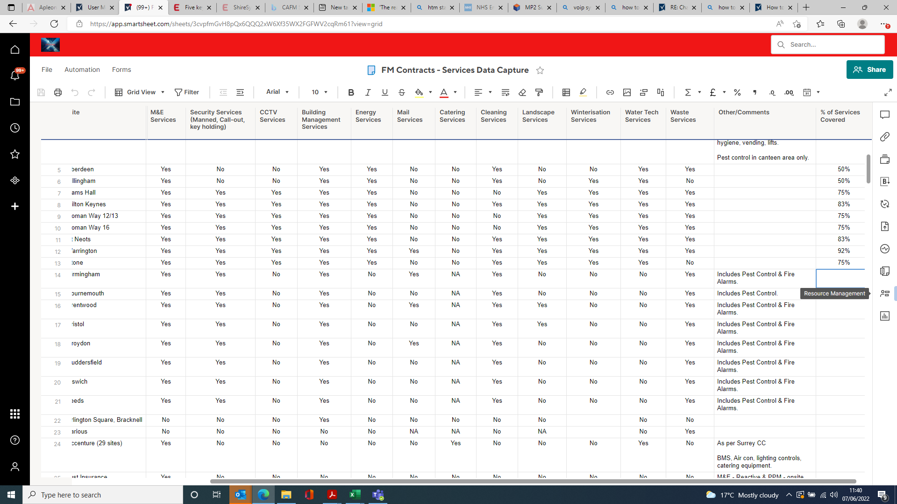Expand the text alignment options arrow
The width and height of the screenshot is (897, 504).
(490, 92)
